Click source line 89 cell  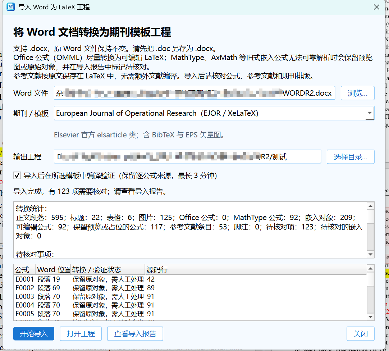151,288
